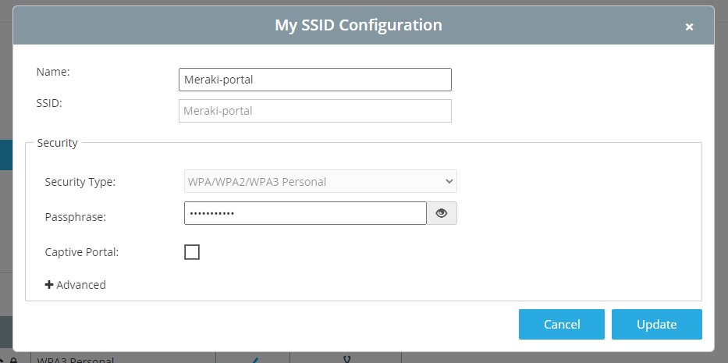The width and height of the screenshot is (728, 363).
Task: Click the Passphrase input field
Action: pyautogui.click(x=305, y=213)
